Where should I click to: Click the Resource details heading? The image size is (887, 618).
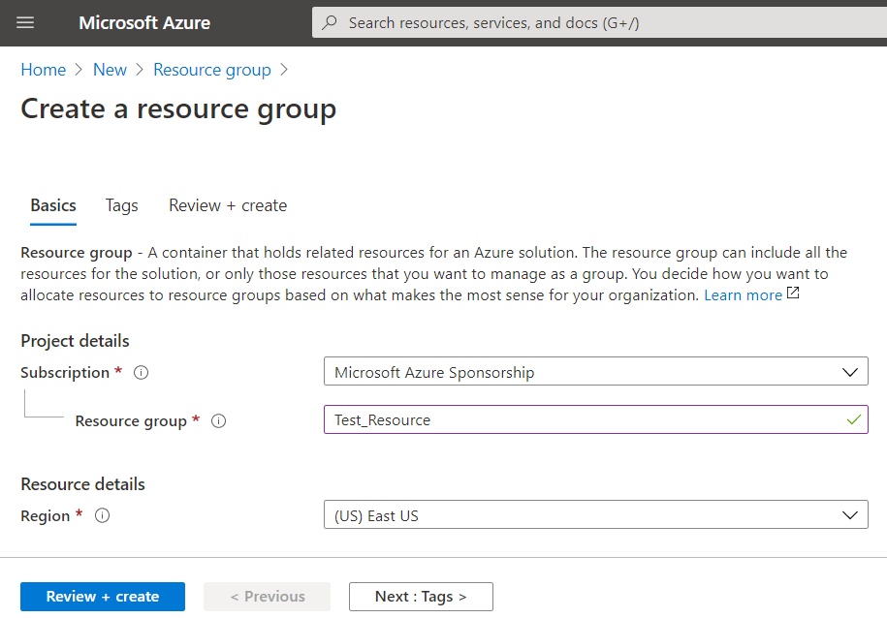83,484
